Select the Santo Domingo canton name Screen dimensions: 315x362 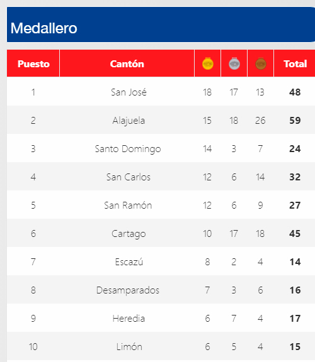pyautogui.click(x=128, y=149)
